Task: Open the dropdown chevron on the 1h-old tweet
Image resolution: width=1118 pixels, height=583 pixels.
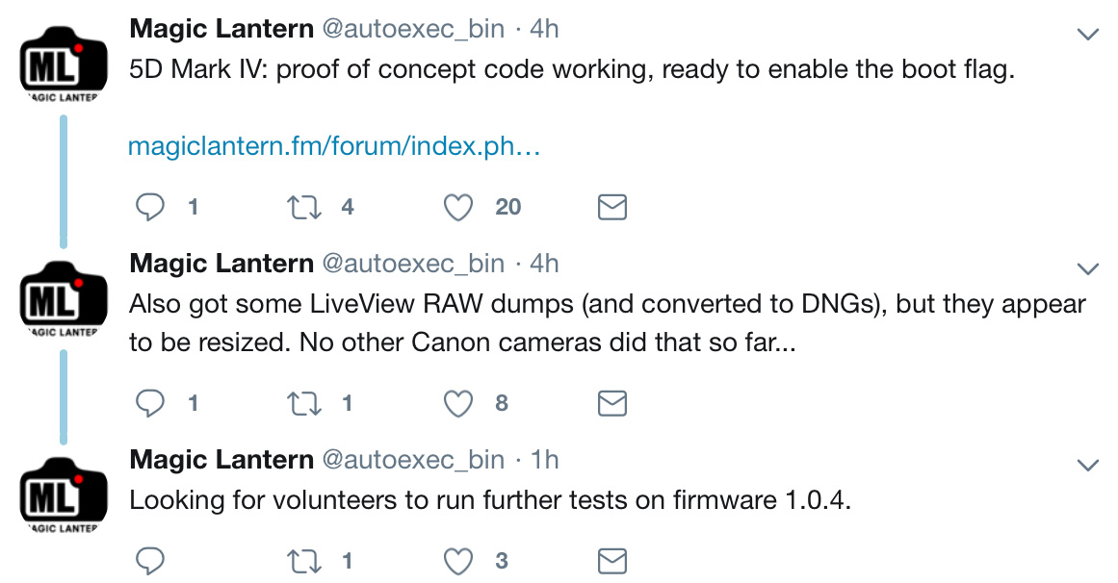Action: (x=1087, y=466)
